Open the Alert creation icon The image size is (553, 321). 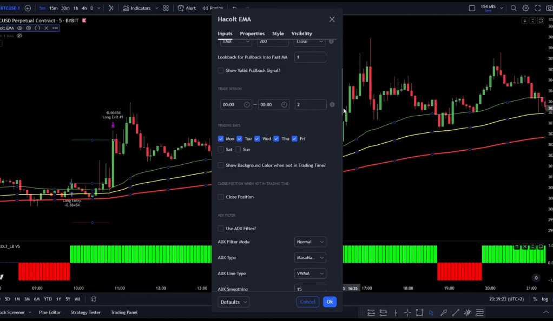pyautogui.click(x=188, y=8)
